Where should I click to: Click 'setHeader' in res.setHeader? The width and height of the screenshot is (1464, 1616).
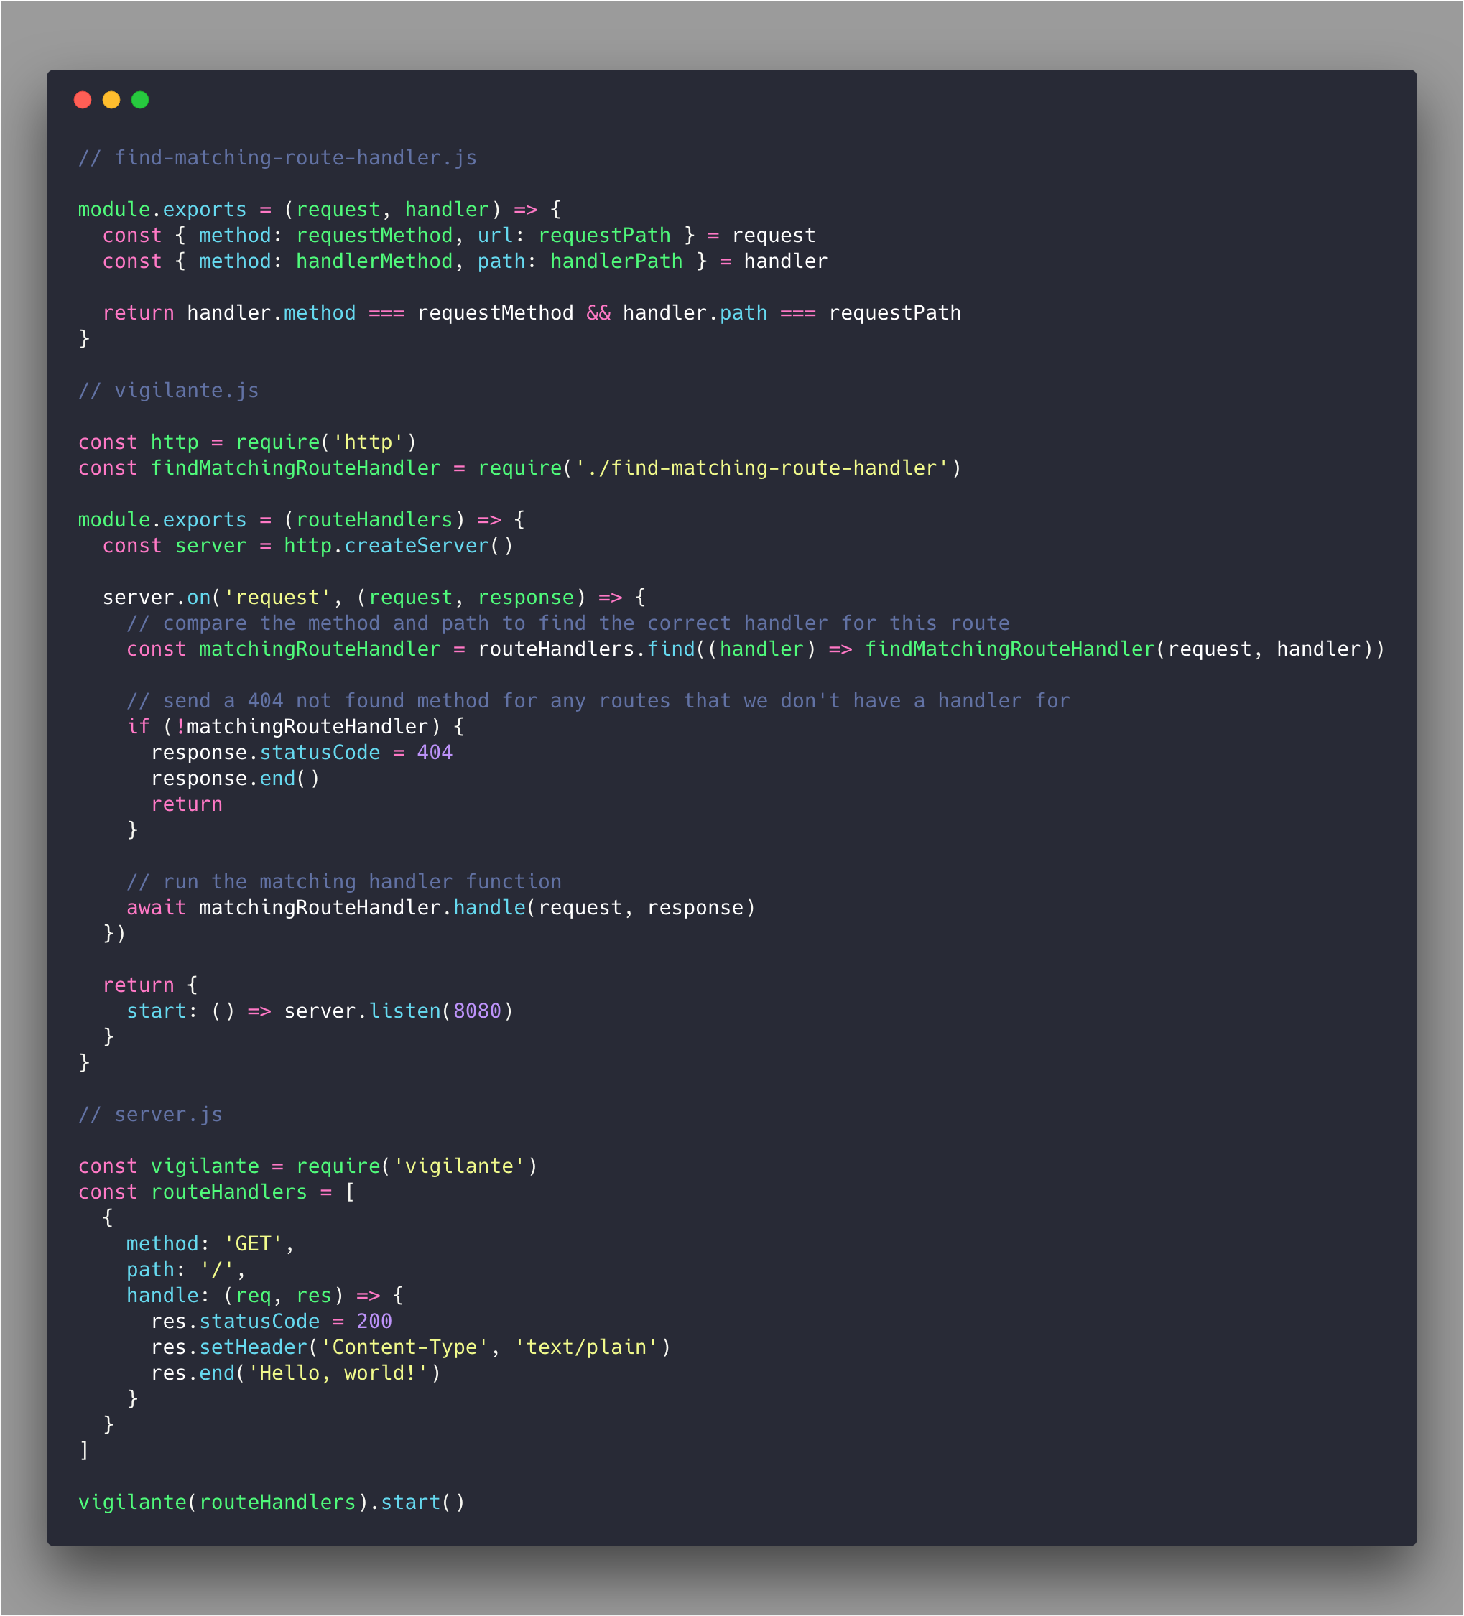click(x=254, y=1347)
